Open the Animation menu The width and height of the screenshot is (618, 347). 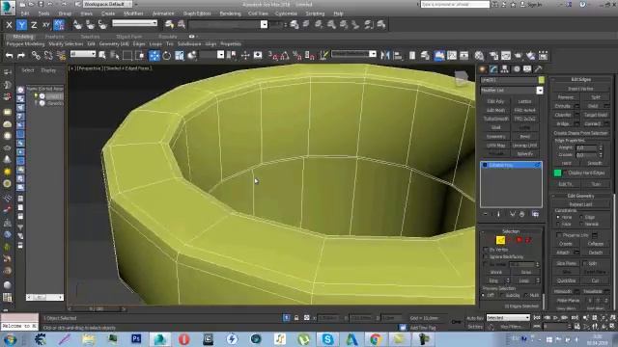(163, 13)
